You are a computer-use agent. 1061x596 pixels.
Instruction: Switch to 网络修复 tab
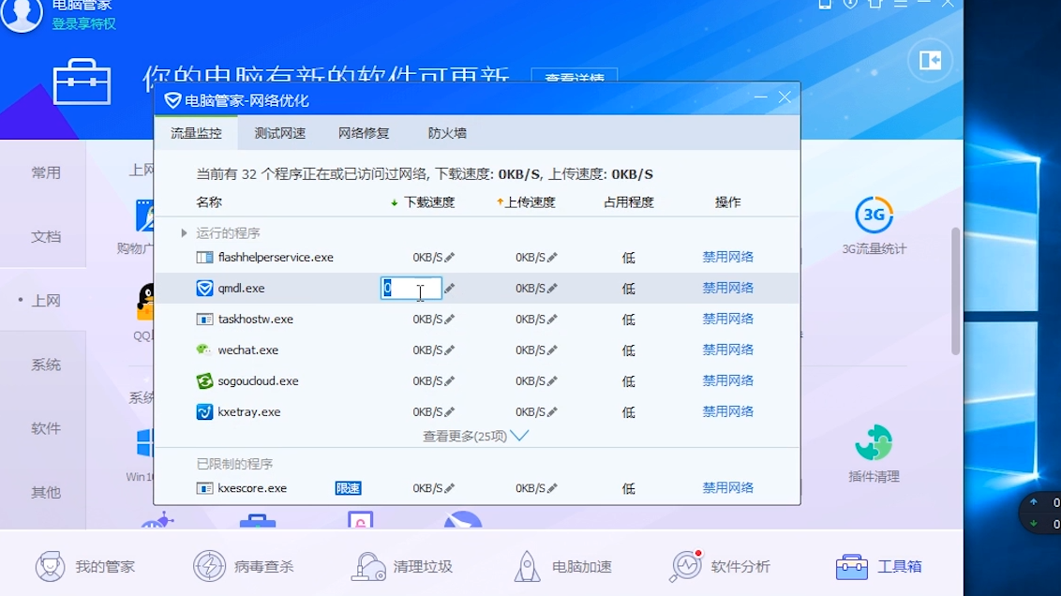tap(364, 133)
